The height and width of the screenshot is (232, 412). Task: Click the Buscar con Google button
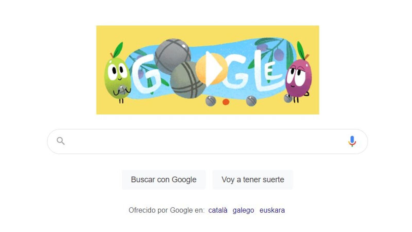[x=164, y=180]
